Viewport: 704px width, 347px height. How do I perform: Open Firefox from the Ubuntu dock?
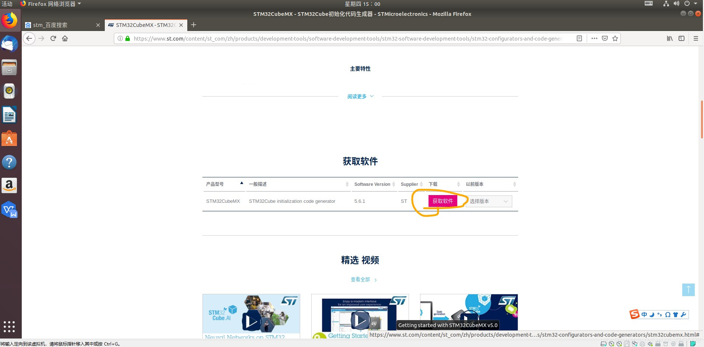(9, 20)
